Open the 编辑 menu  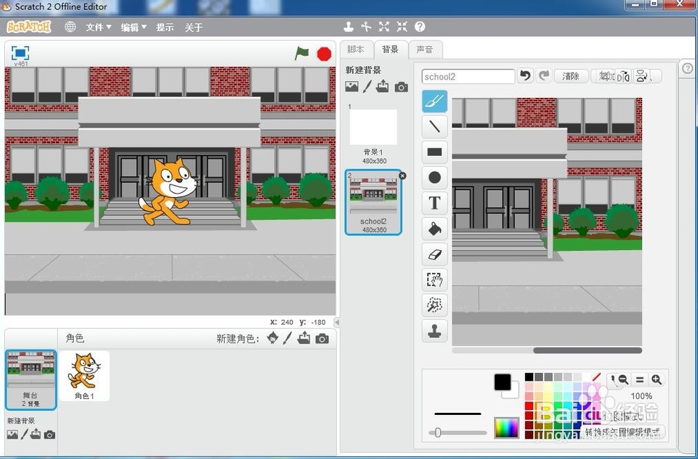point(133,27)
